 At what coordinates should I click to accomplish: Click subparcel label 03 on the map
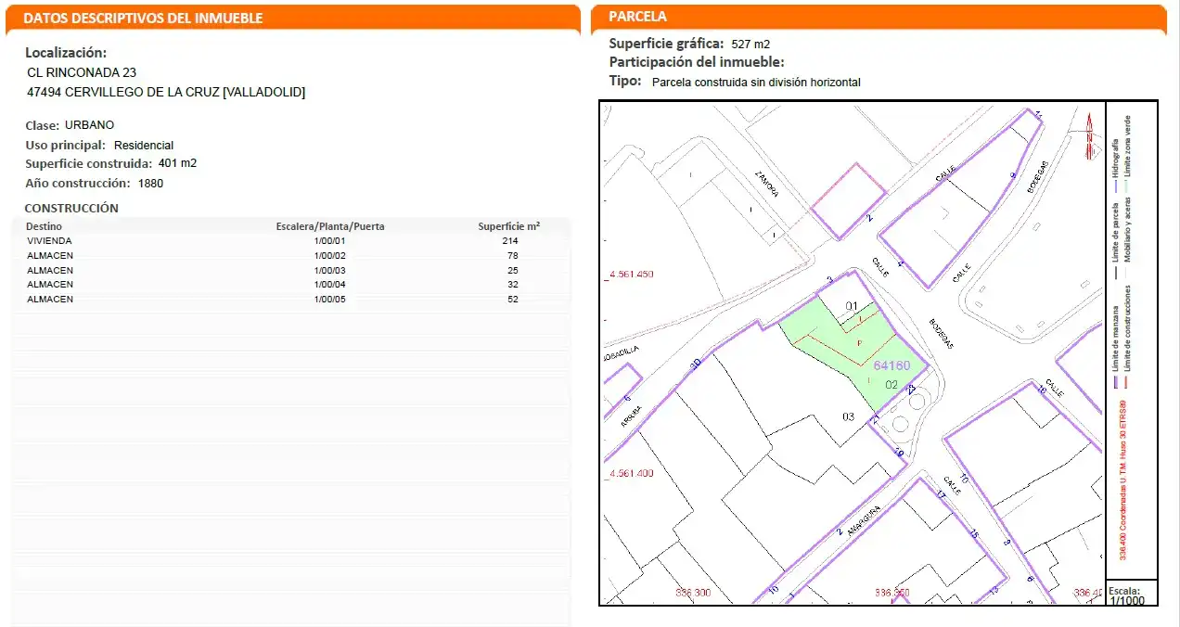pos(848,416)
